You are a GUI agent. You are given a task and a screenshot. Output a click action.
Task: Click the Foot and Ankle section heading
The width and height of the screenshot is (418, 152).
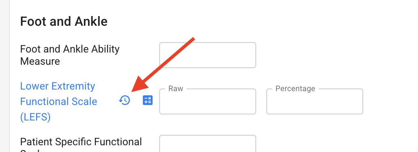click(64, 22)
